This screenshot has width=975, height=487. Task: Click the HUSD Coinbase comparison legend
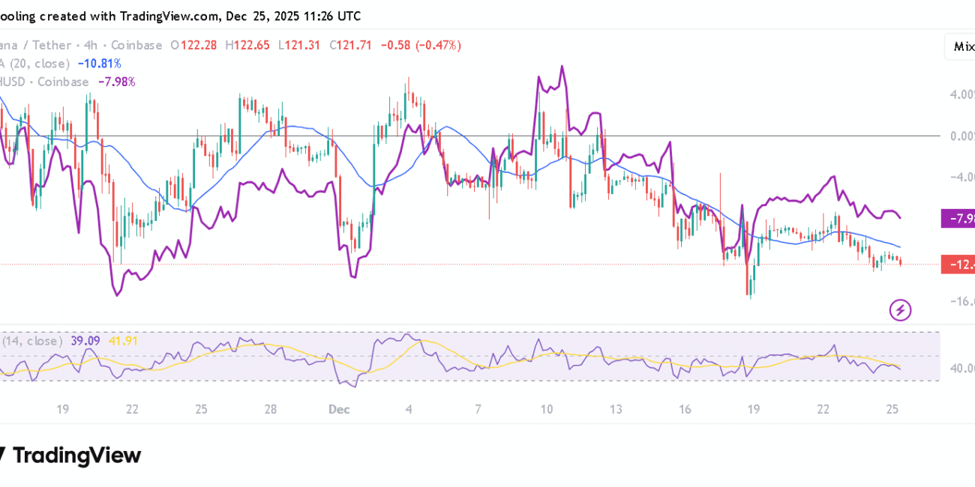coord(45,82)
